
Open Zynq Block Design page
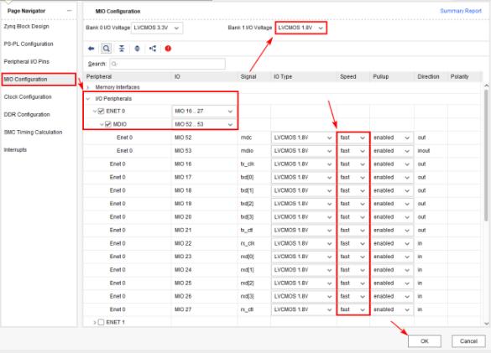(26, 26)
